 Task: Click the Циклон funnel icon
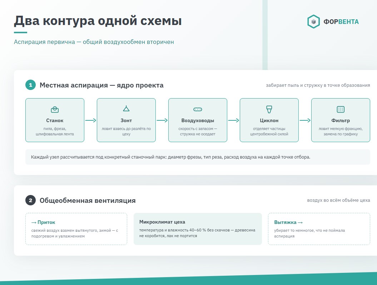click(269, 109)
